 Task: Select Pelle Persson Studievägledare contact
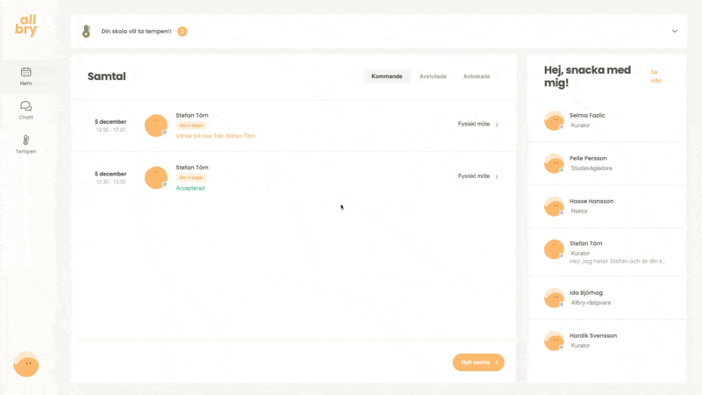(605, 163)
